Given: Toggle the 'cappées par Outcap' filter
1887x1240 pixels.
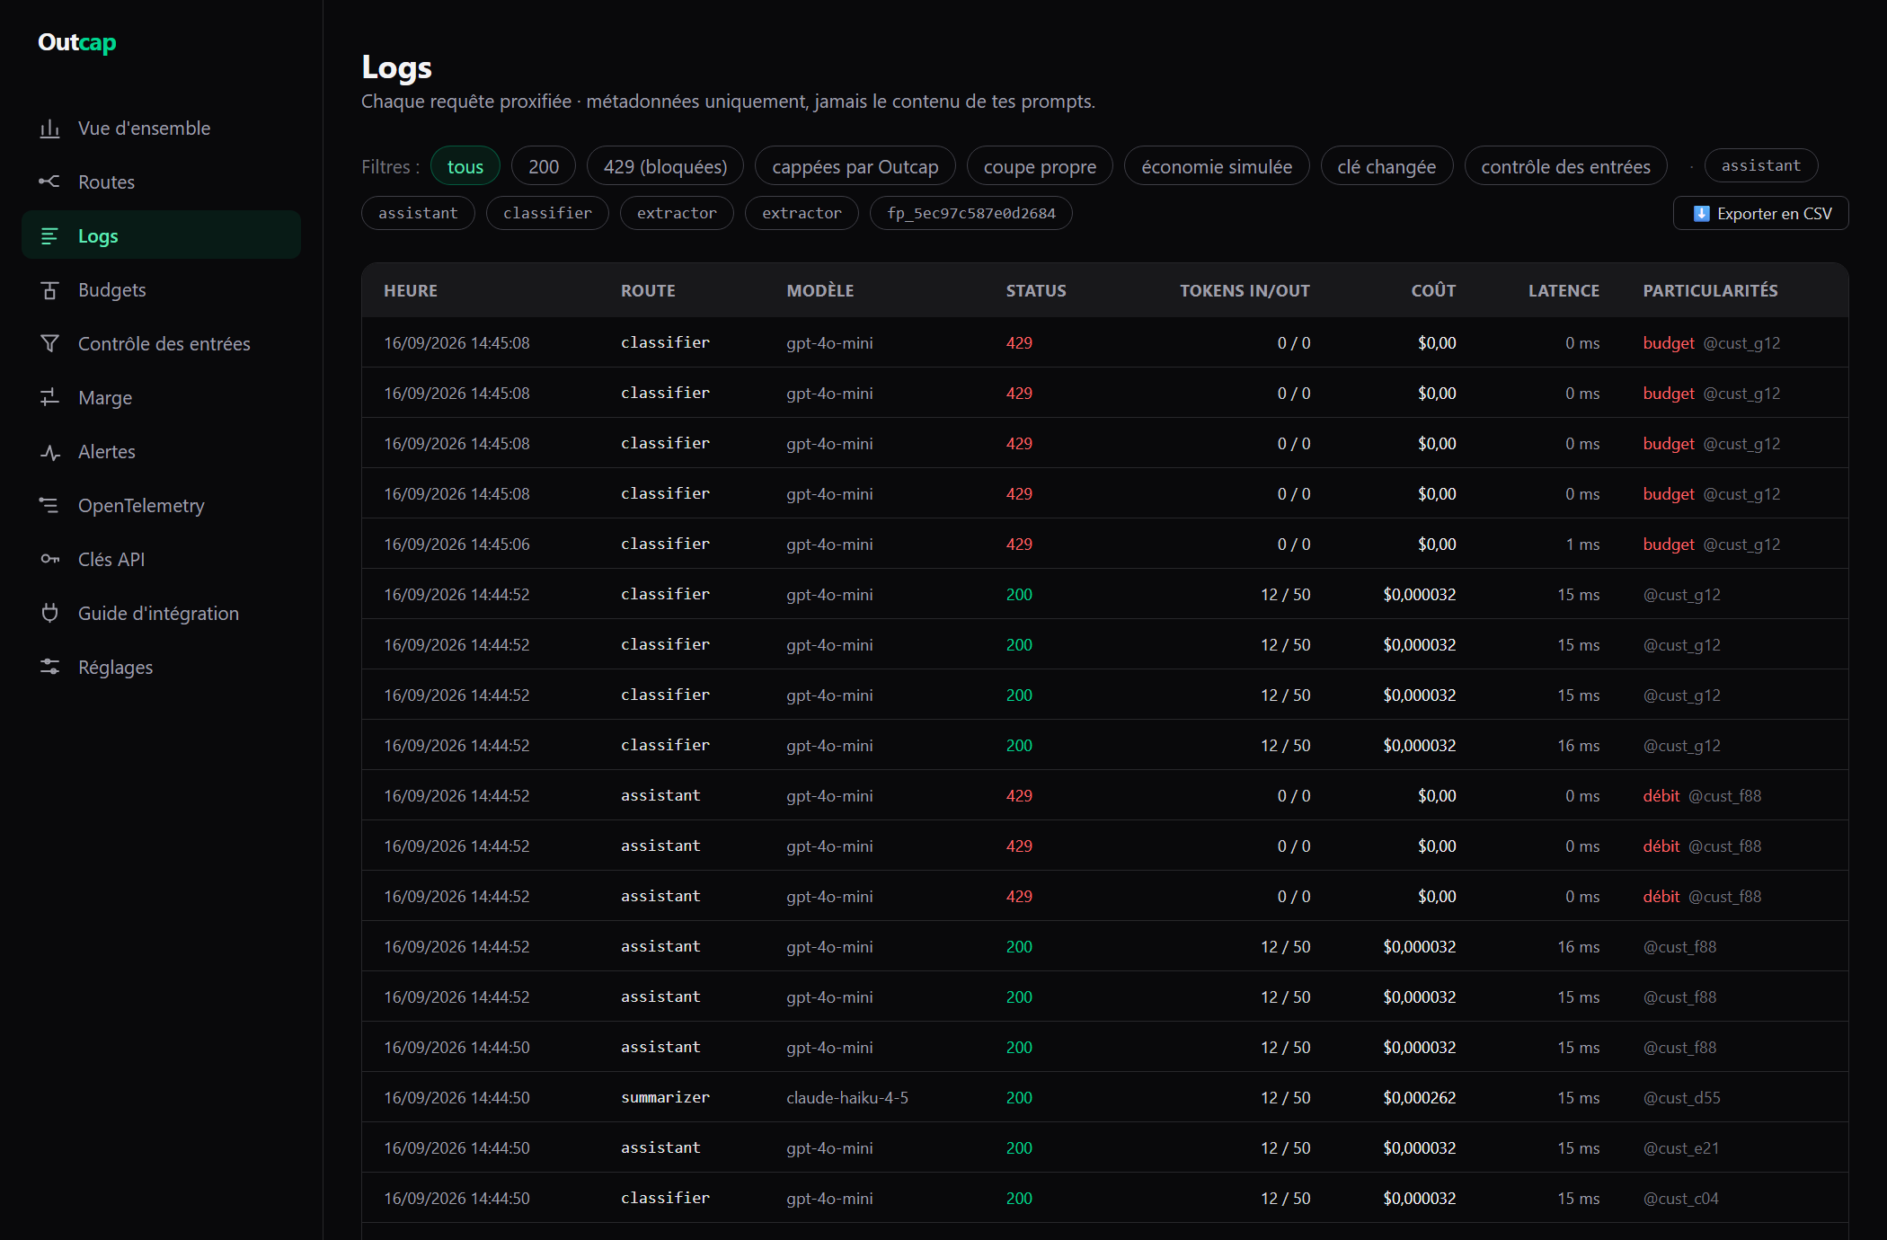Looking at the screenshot, I should (855, 166).
